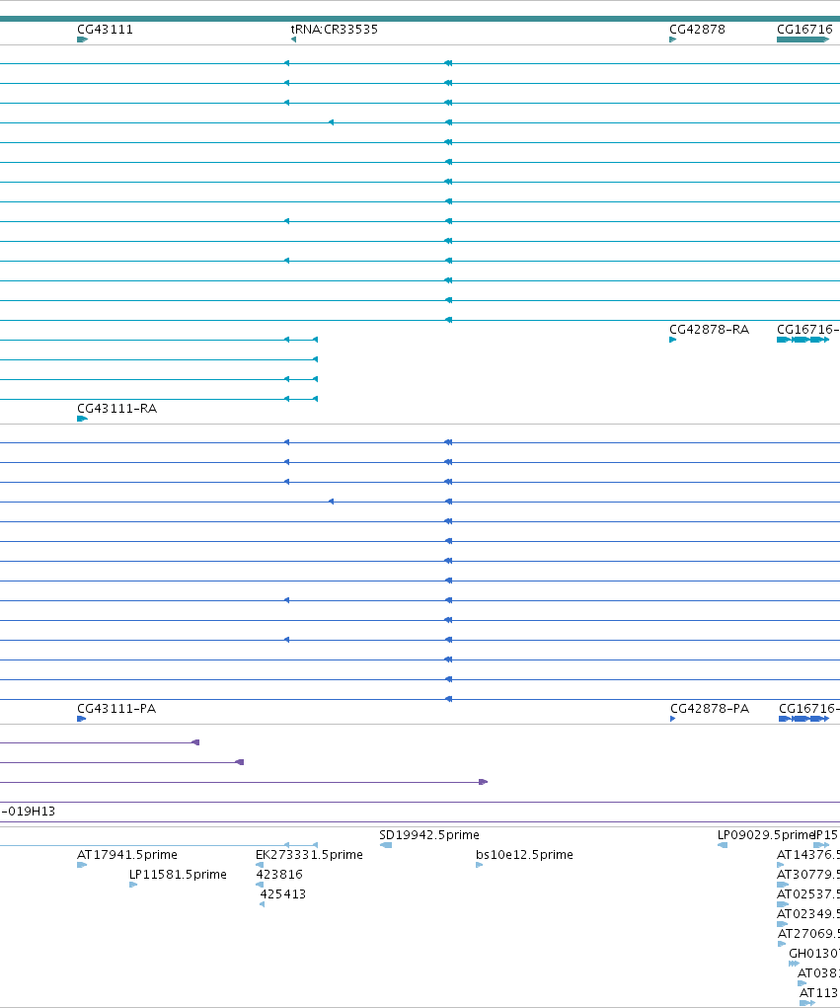This screenshot has height=1008, width=840.
Task: Click the CG43111-PA protein glyph
Action: (x=82, y=719)
